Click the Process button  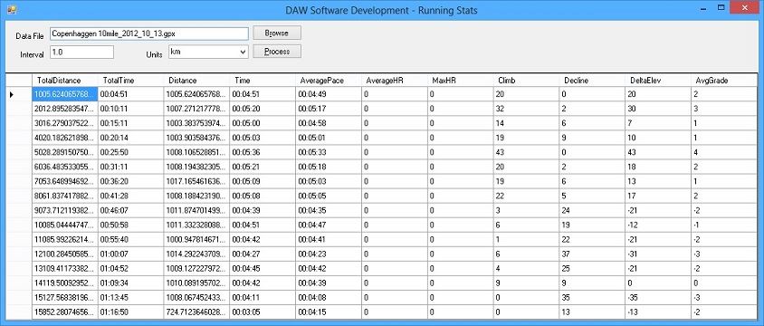tap(277, 52)
